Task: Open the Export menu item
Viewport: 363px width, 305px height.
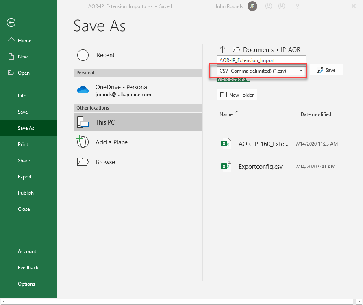Action: click(25, 177)
